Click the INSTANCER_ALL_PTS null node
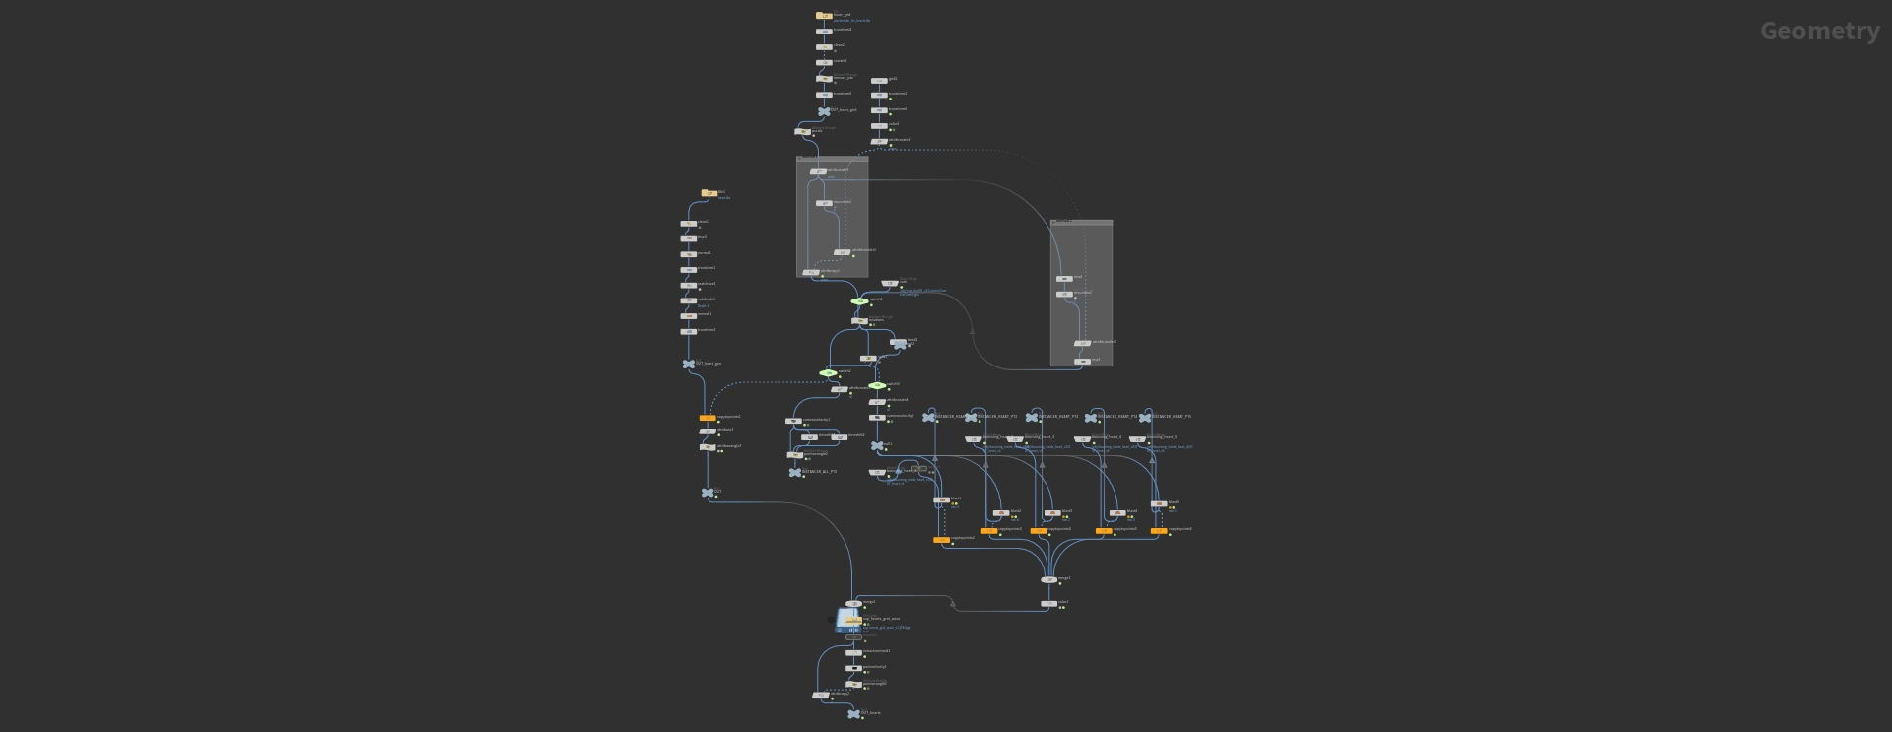 coord(795,473)
